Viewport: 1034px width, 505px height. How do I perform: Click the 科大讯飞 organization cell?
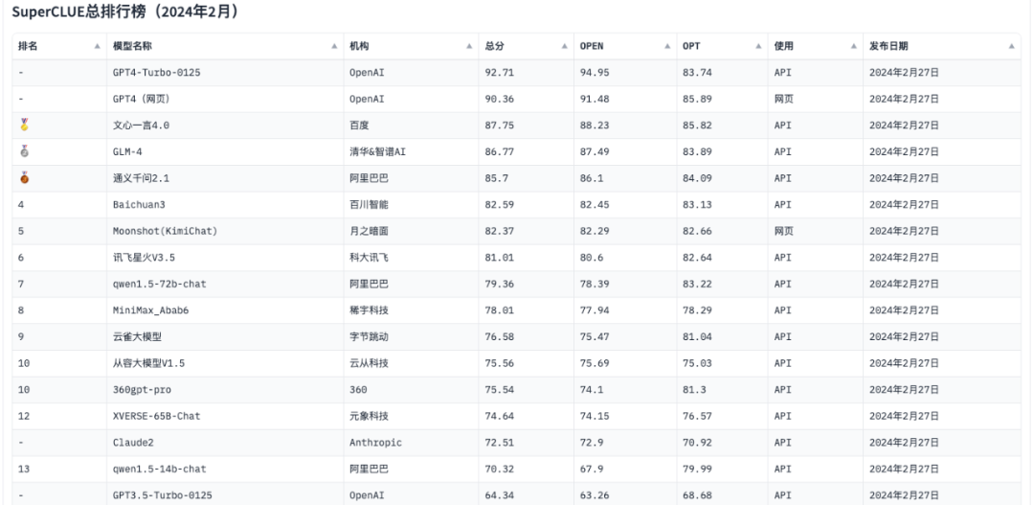pos(412,258)
